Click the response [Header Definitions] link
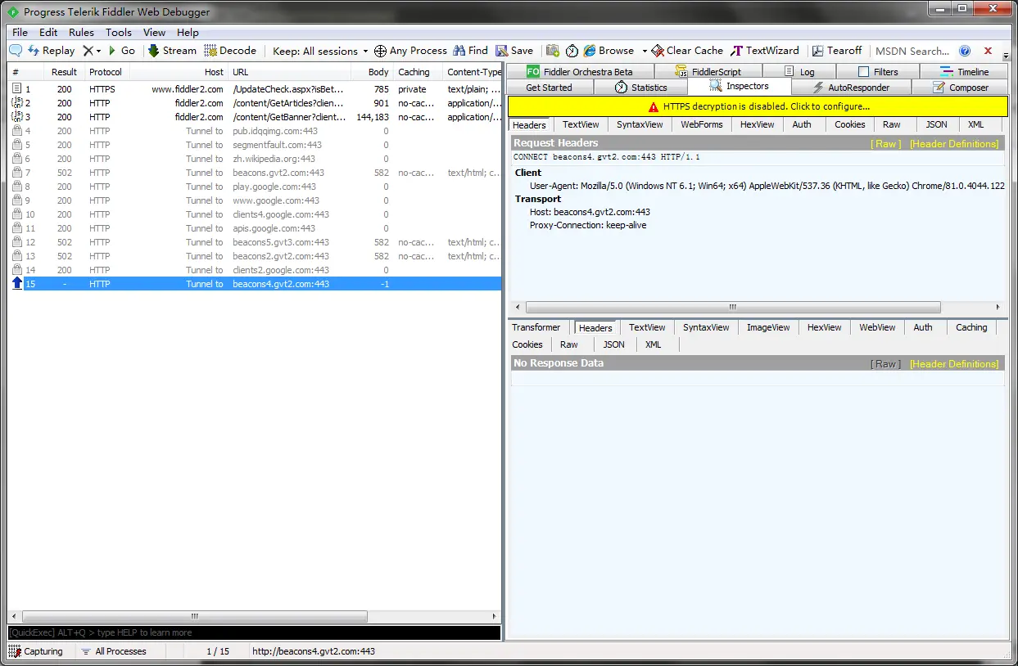This screenshot has width=1018, height=666. coord(954,364)
